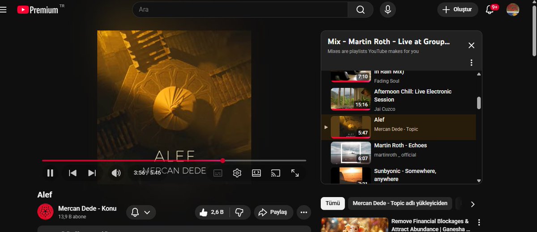This screenshot has width=537, height=232.
Task: Click the 3:56 / 5:46 time display
Action: pyautogui.click(x=147, y=173)
